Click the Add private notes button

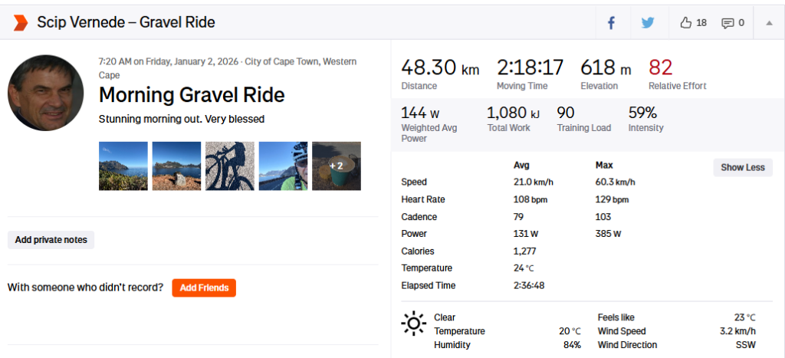tap(51, 240)
